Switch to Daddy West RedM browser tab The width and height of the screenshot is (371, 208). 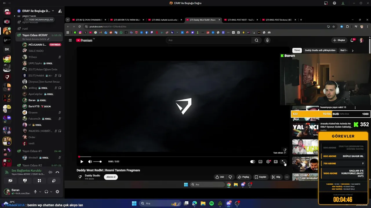(x=203, y=20)
